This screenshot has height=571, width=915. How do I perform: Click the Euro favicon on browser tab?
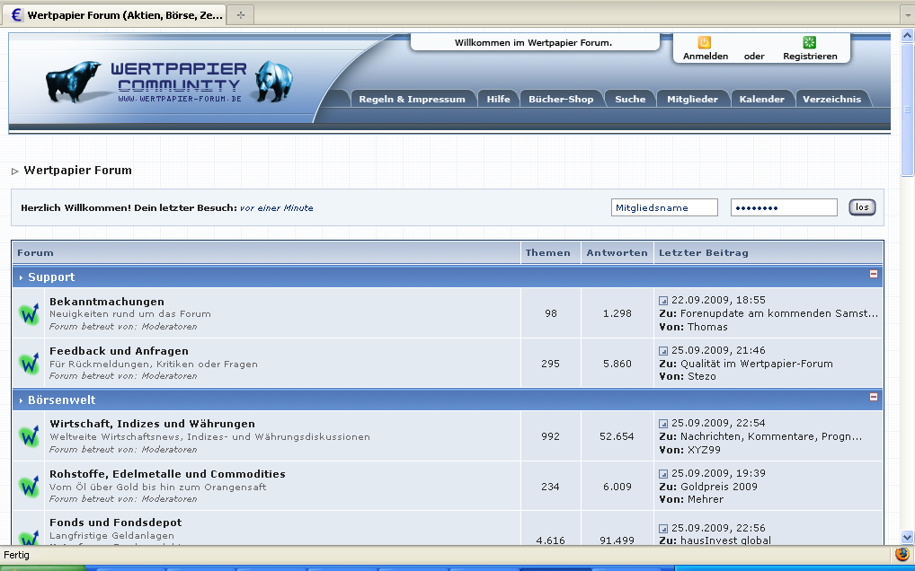[16, 15]
